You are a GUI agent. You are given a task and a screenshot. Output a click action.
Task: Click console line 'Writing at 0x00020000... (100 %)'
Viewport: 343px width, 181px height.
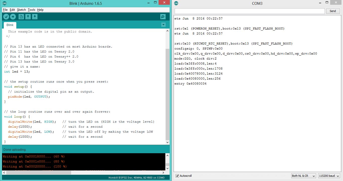click(x=34, y=166)
